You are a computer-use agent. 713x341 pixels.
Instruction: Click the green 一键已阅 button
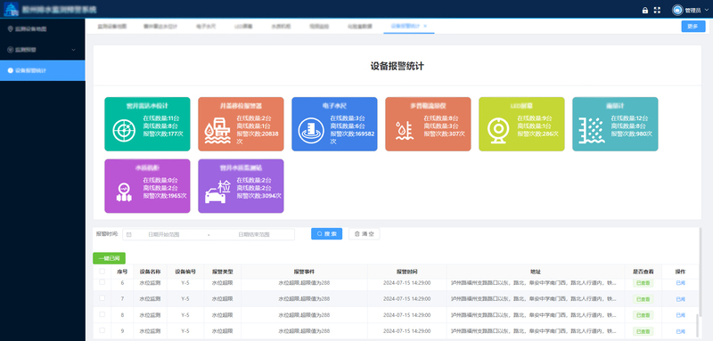point(109,258)
